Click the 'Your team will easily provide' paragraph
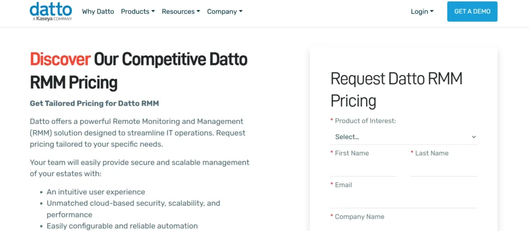 pos(139,168)
